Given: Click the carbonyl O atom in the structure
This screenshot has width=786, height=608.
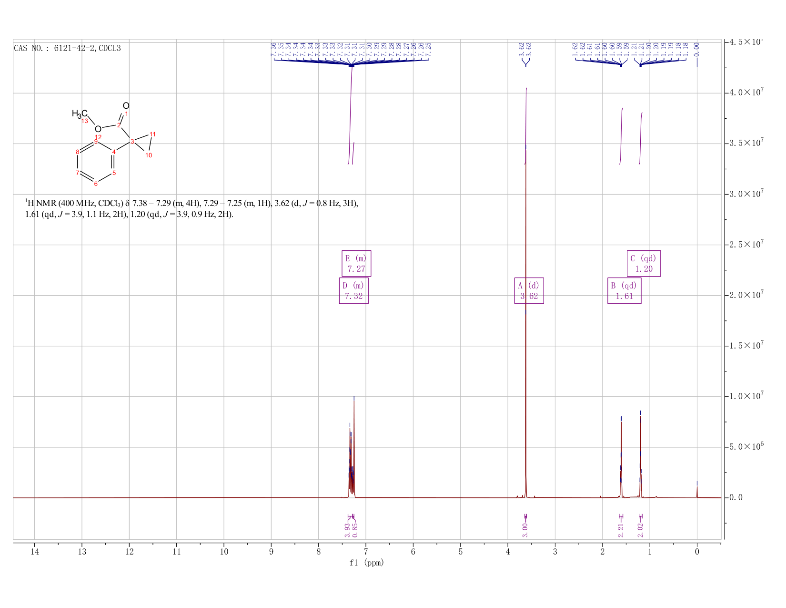Looking at the screenshot, I should (126, 105).
